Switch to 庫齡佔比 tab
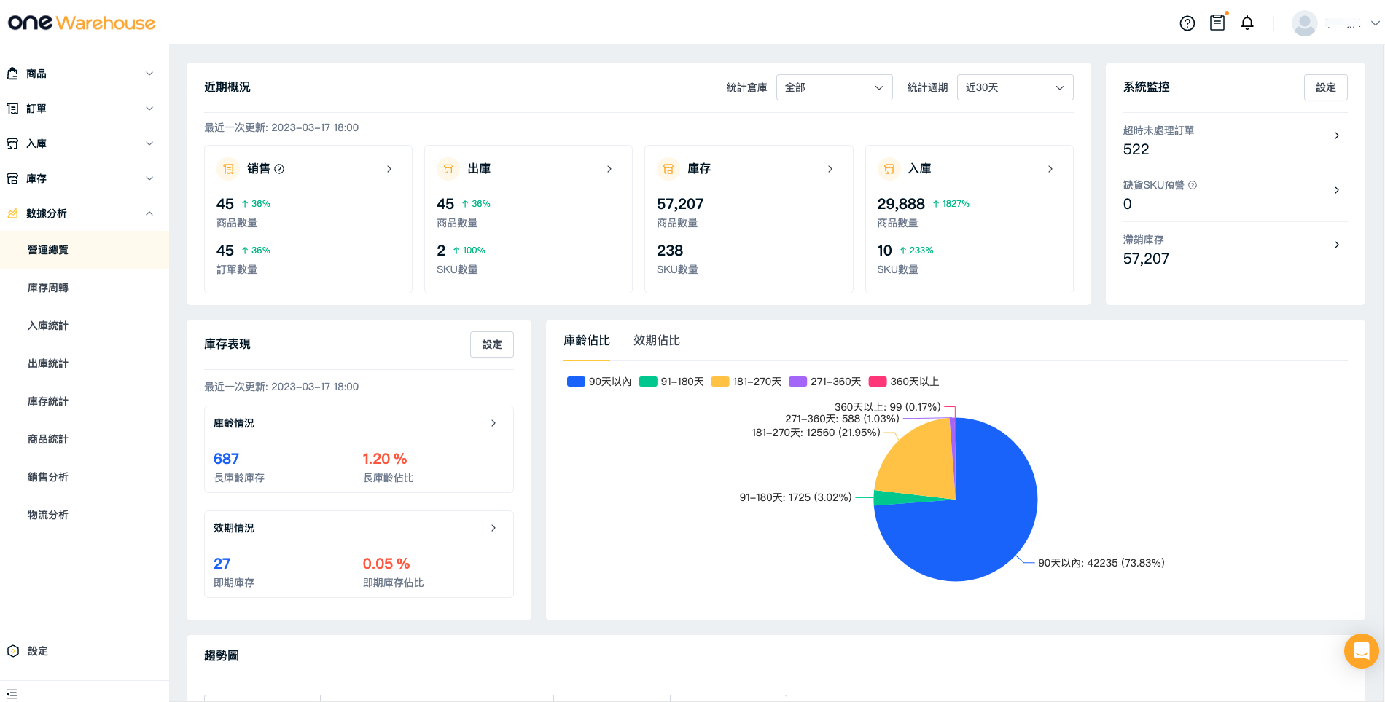Image resolution: width=1385 pixels, height=702 pixels. (x=587, y=341)
